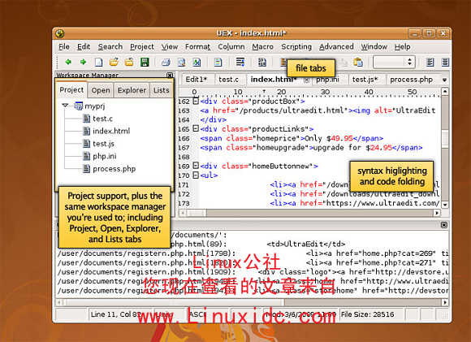
Task: Close the index.html* file tab
Action: (306, 80)
